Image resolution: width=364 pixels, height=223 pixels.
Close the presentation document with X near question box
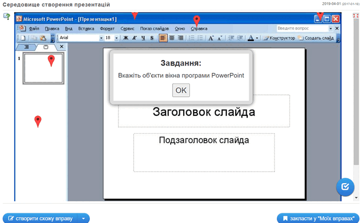pyautogui.click(x=337, y=28)
